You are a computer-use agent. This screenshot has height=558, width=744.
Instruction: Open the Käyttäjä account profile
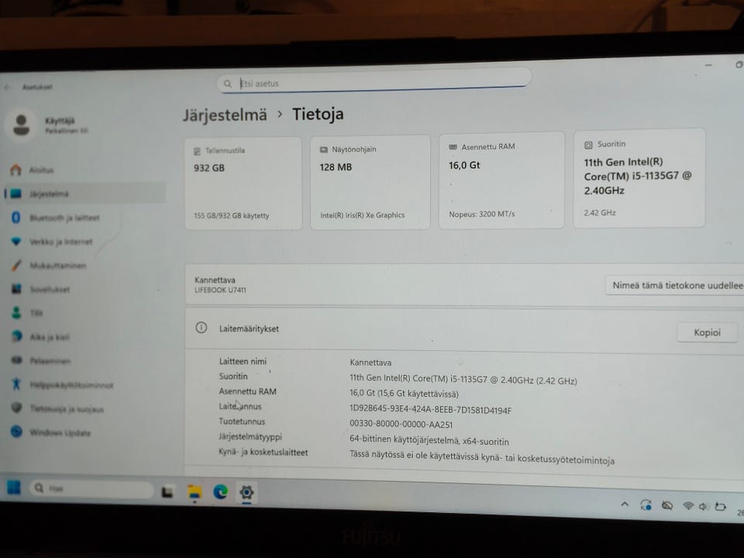pos(47,126)
